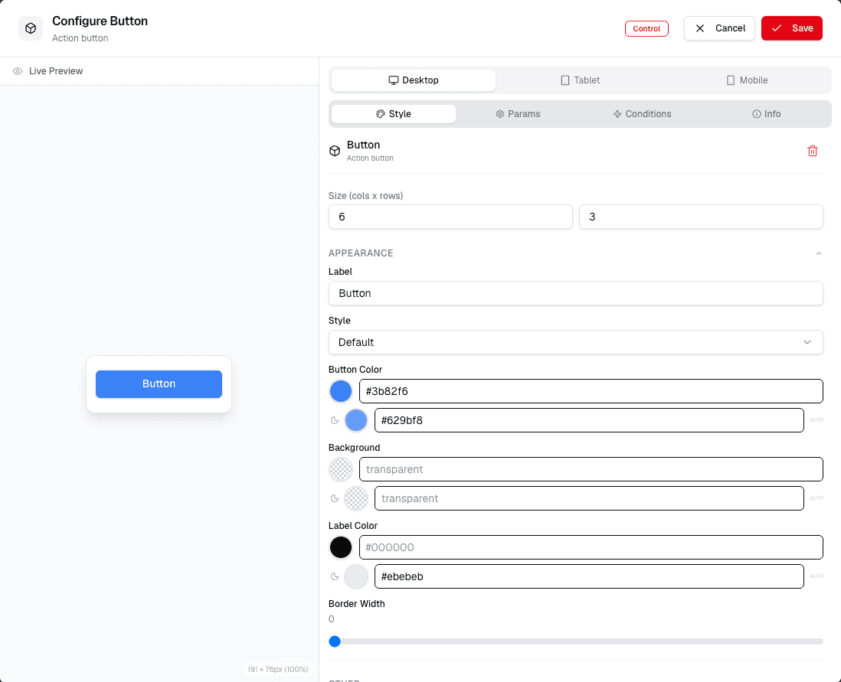
Task: Click the red trash delete icon
Action: 812,151
